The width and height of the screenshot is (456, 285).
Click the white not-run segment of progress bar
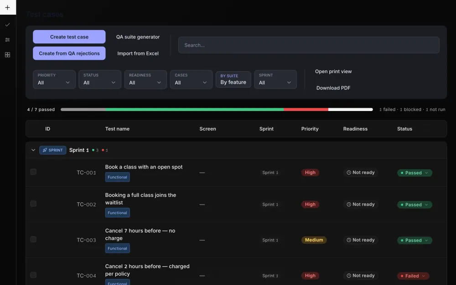[x=350, y=110]
